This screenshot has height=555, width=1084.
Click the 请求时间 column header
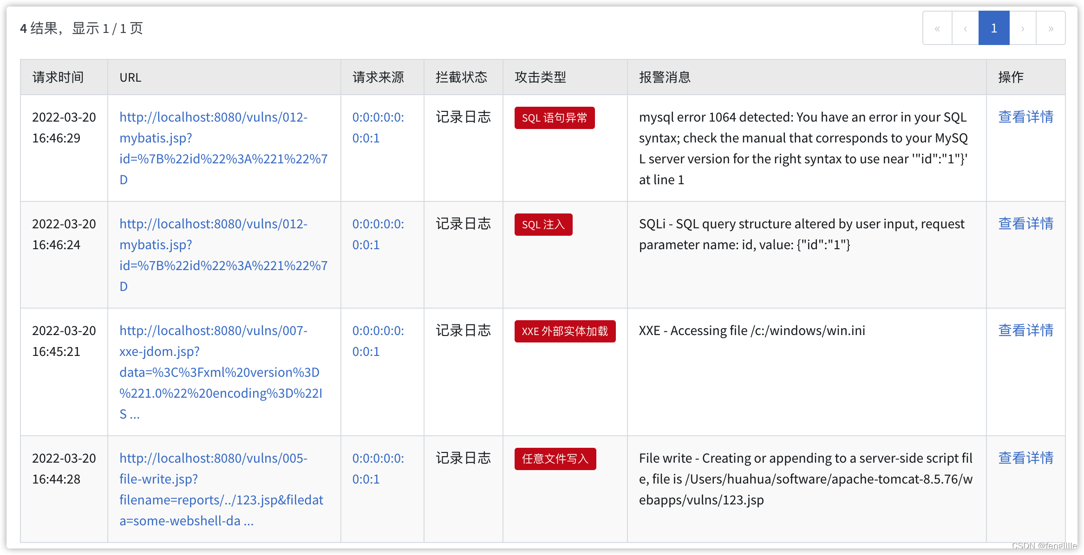click(x=58, y=77)
